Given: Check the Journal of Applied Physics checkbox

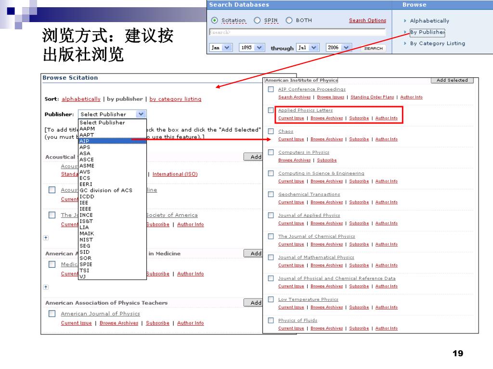Looking at the screenshot, I should pyautogui.click(x=271, y=216).
